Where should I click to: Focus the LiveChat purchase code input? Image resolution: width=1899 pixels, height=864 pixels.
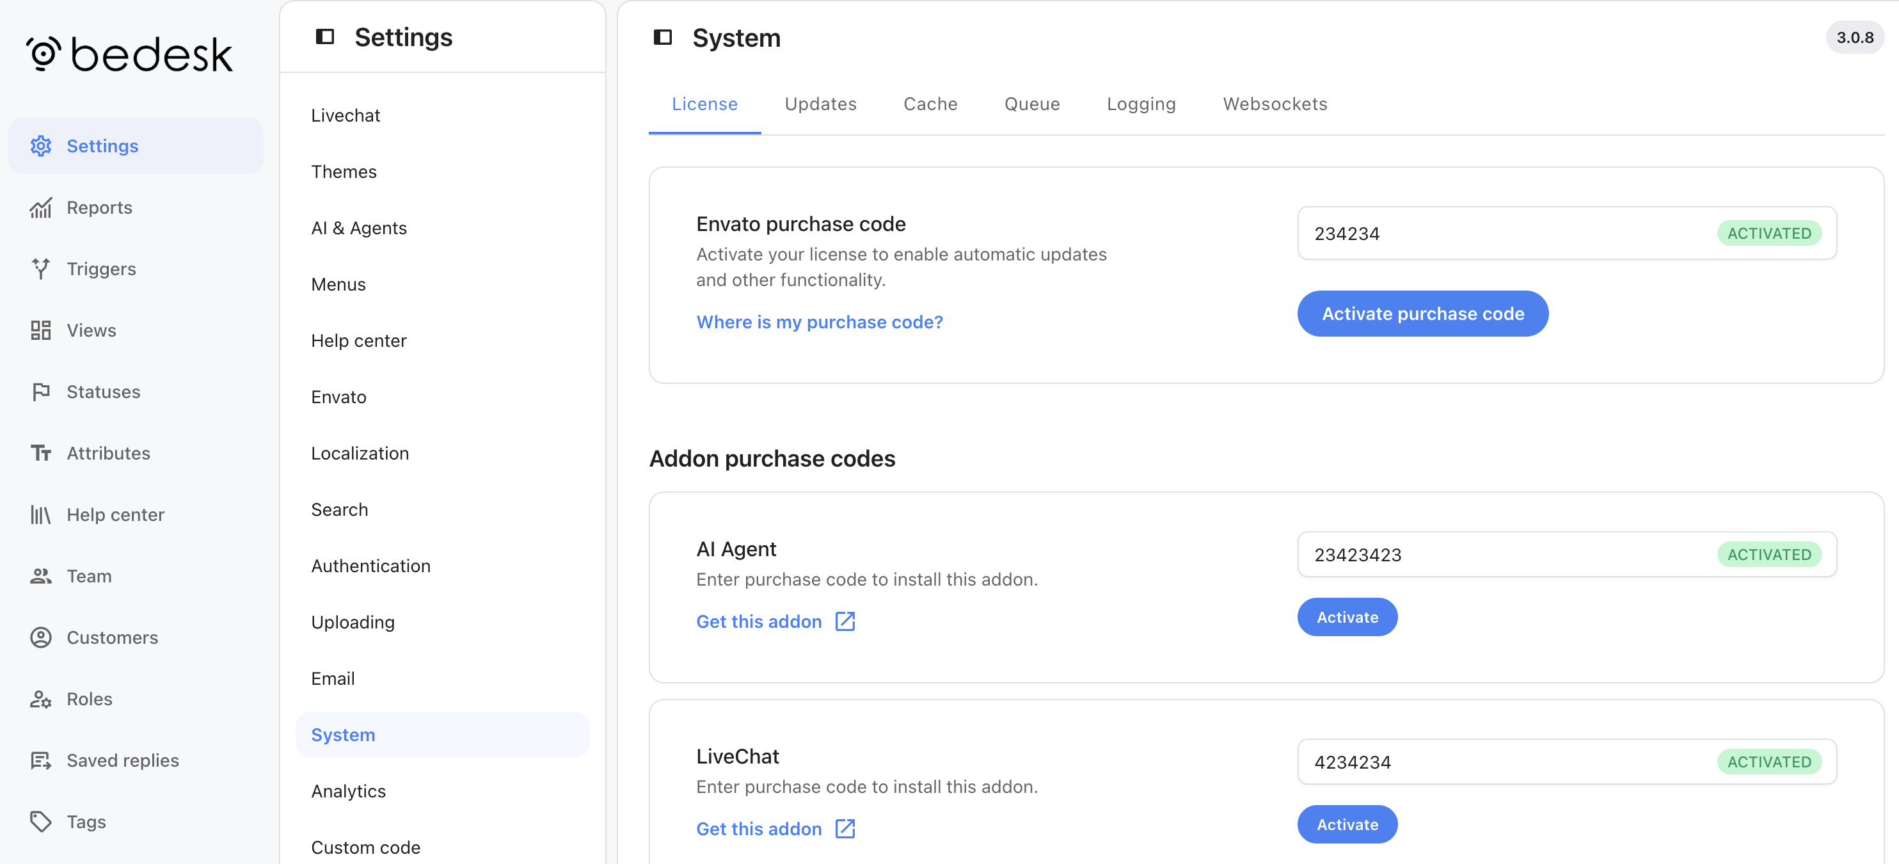tap(1566, 762)
